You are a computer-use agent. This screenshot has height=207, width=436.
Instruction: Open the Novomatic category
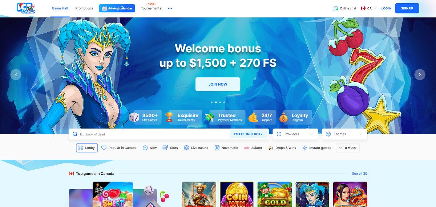point(226,148)
